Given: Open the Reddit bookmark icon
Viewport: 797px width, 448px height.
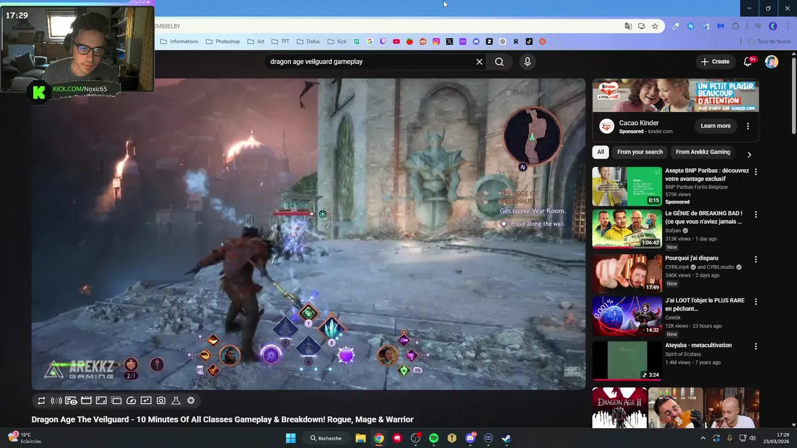Looking at the screenshot, I should (423, 42).
